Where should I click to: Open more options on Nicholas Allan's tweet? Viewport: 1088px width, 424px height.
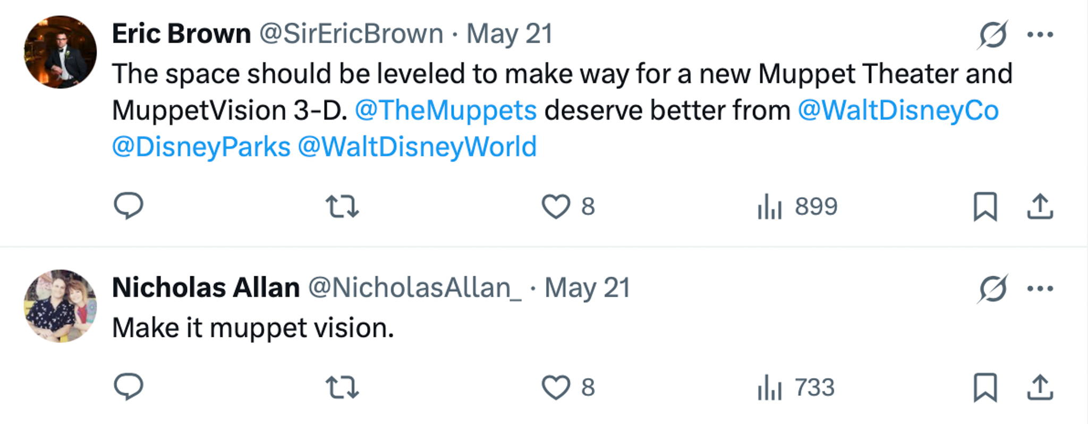1040,289
